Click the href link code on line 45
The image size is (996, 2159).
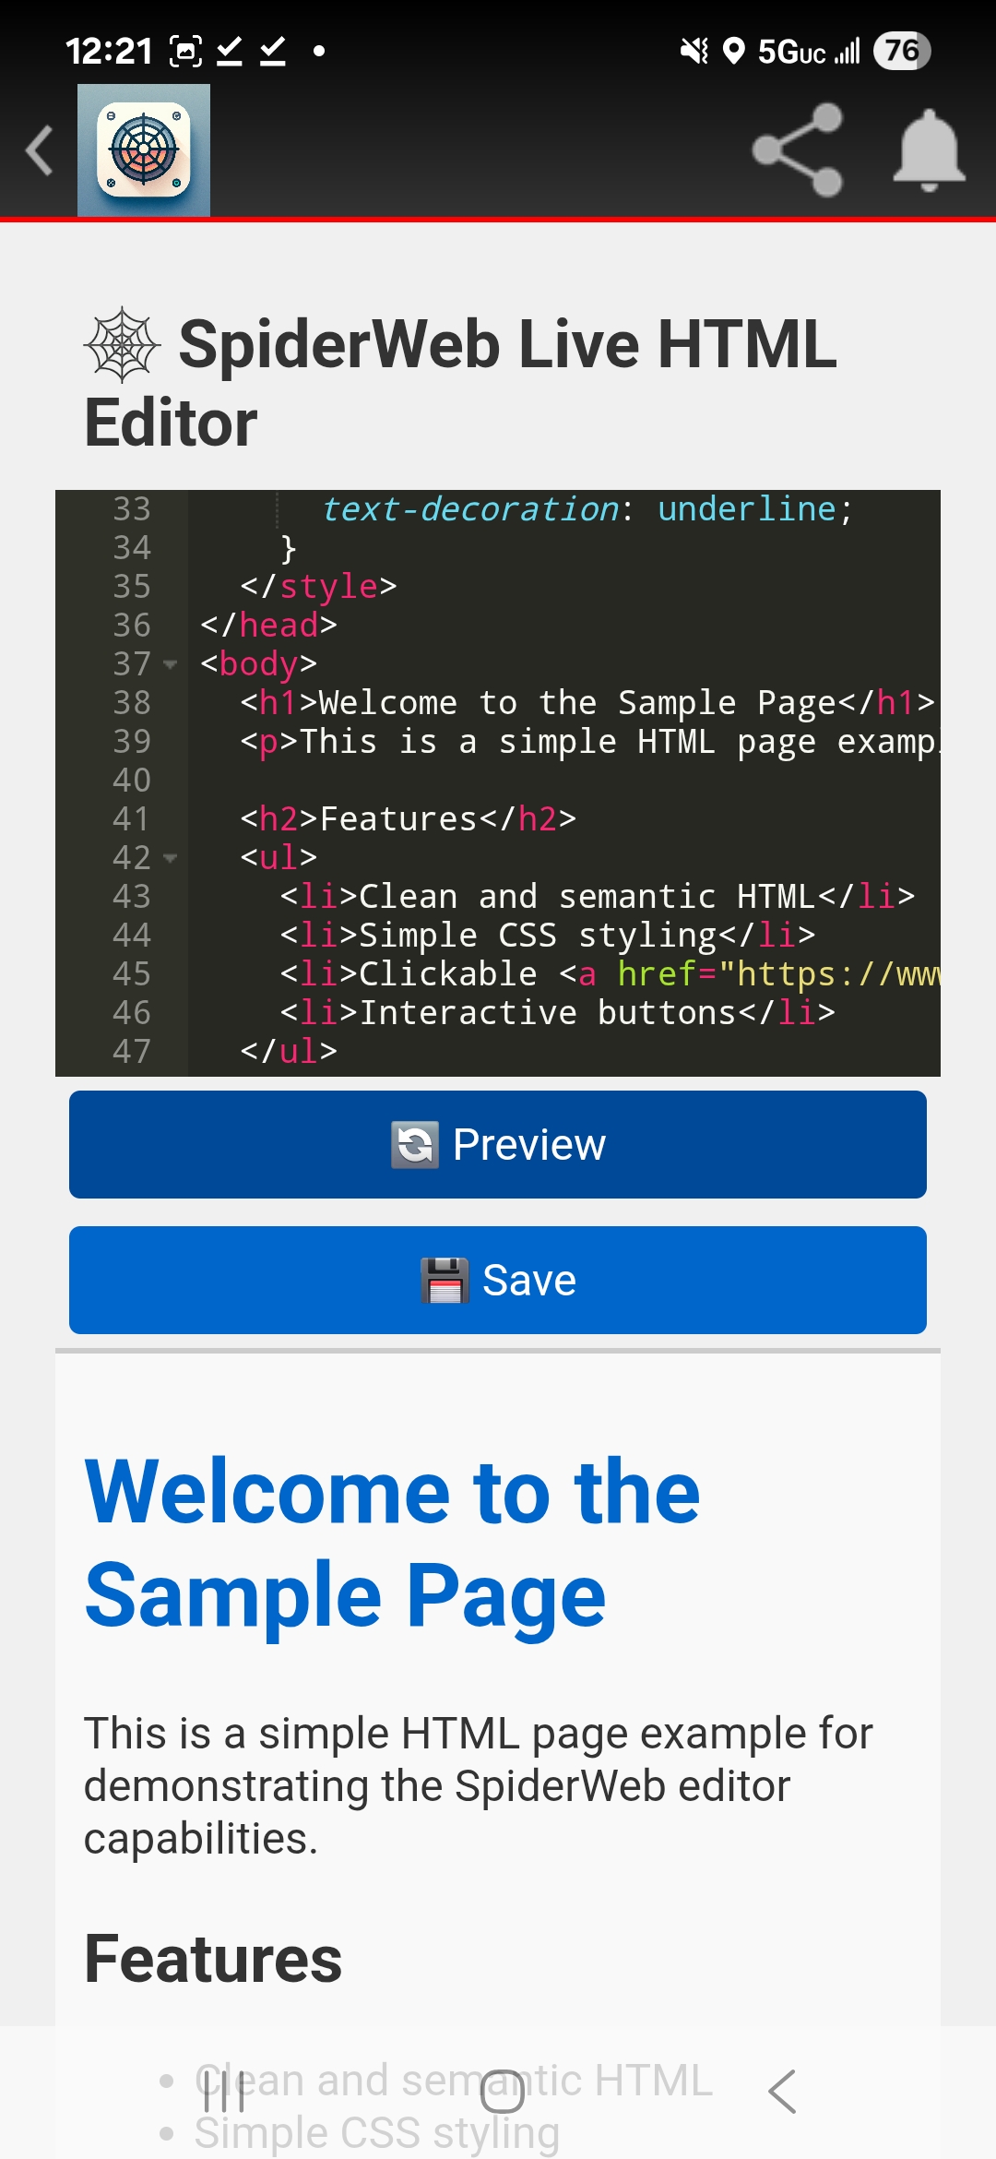tap(775, 974)
